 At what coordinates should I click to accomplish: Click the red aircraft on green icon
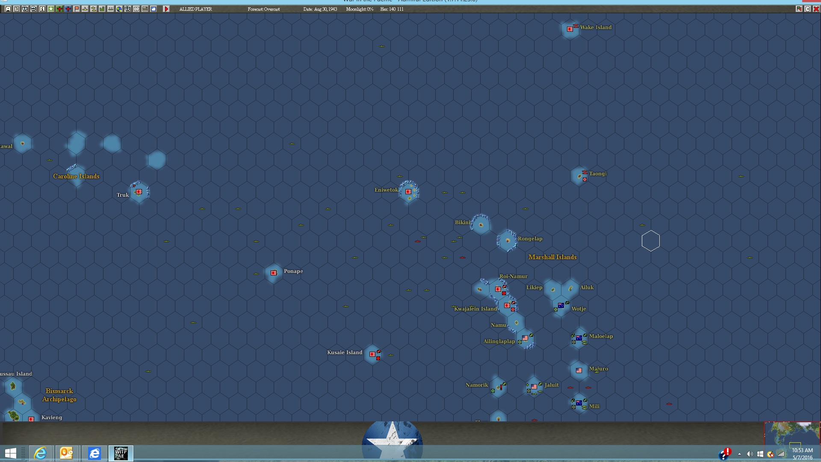coord(59,9)
